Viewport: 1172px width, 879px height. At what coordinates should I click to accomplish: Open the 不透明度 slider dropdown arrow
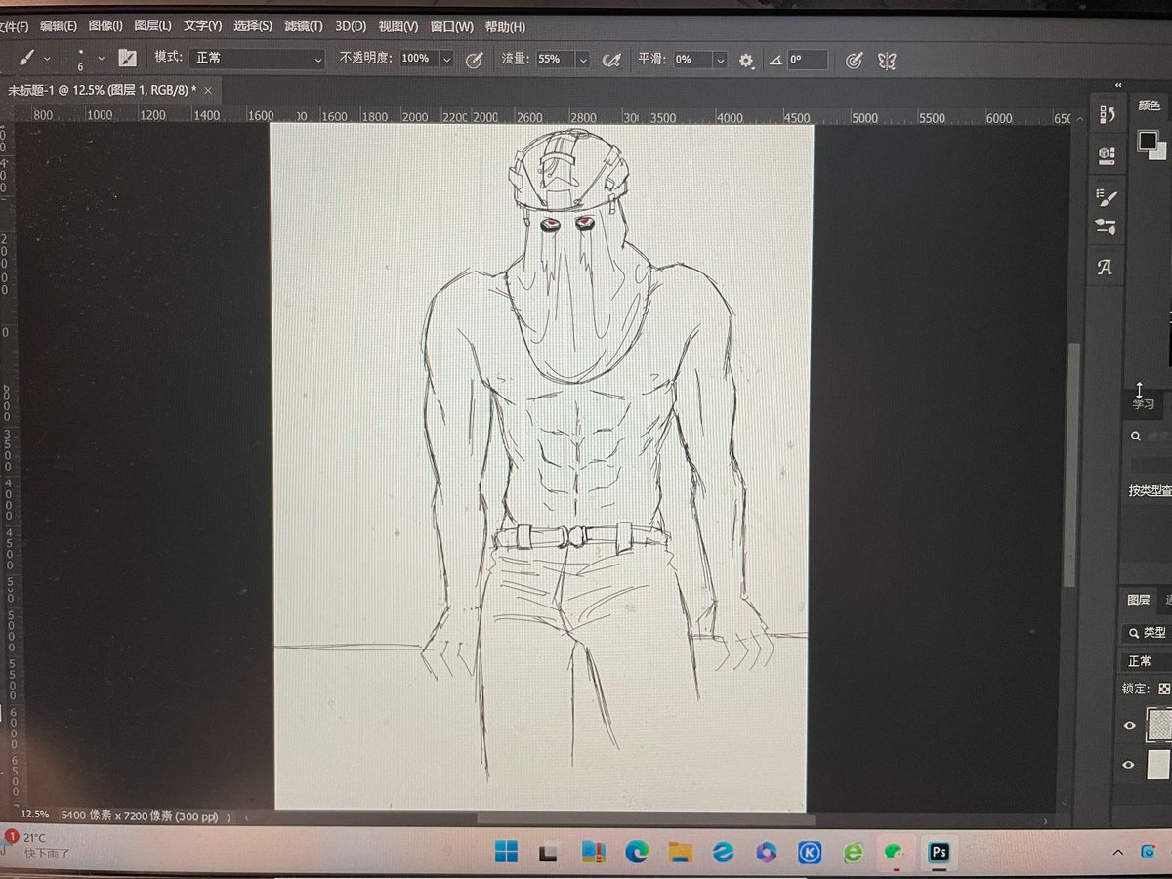[447, 60]
